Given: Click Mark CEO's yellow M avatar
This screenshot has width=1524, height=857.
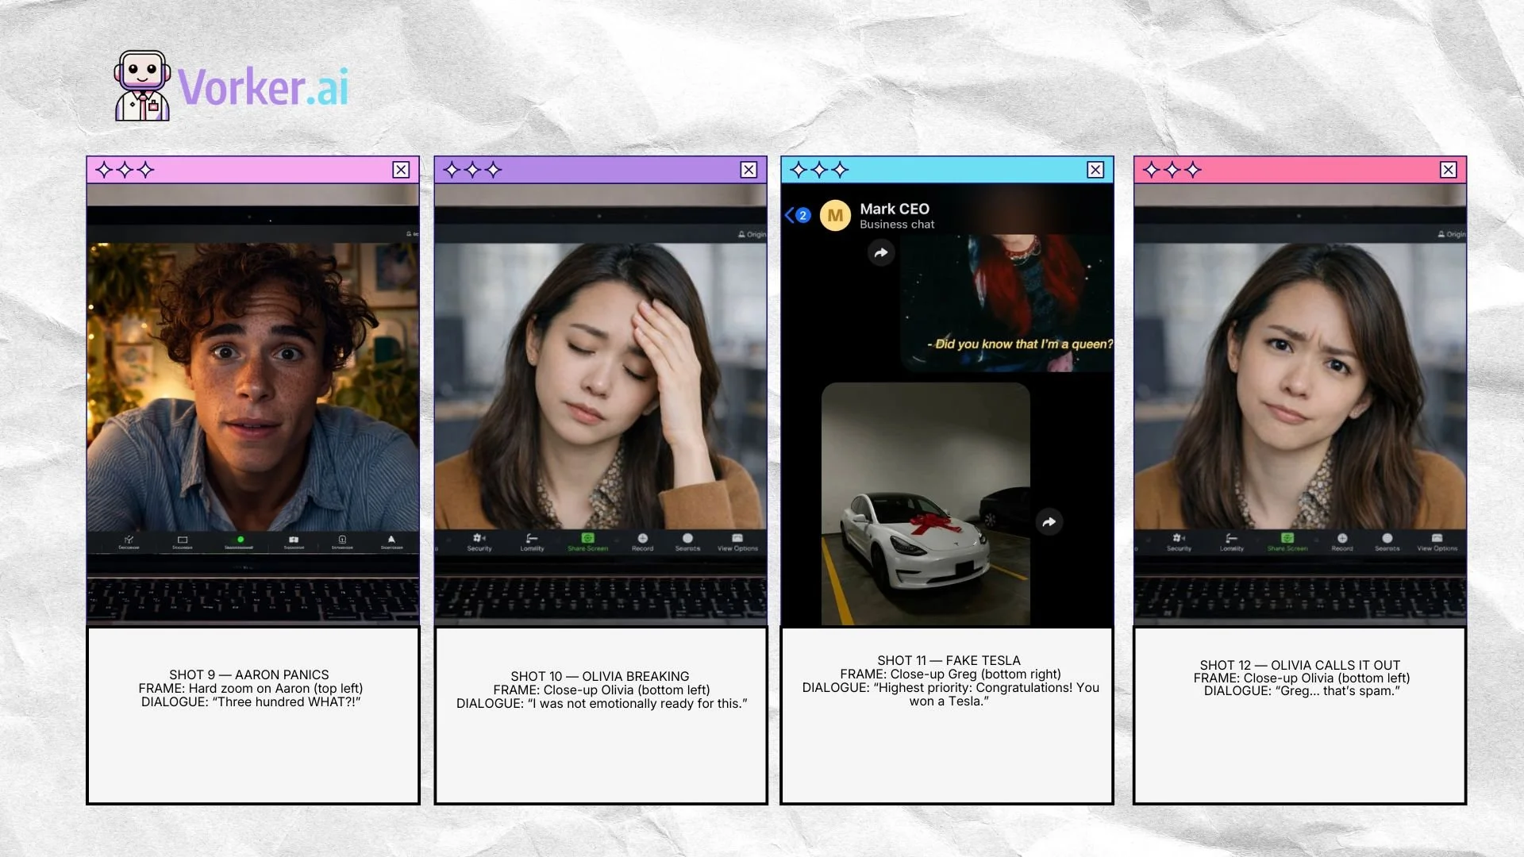Looking at the screenshot, I should pyautogui.click(x=835, y=216).
